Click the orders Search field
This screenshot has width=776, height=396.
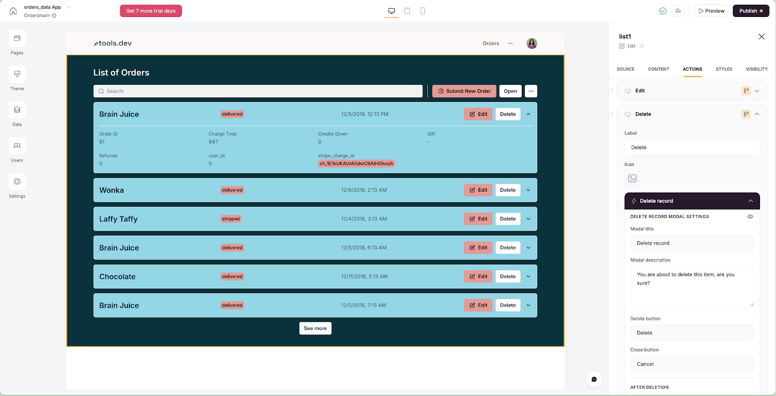pyautogui.click(x=258, y=91)
